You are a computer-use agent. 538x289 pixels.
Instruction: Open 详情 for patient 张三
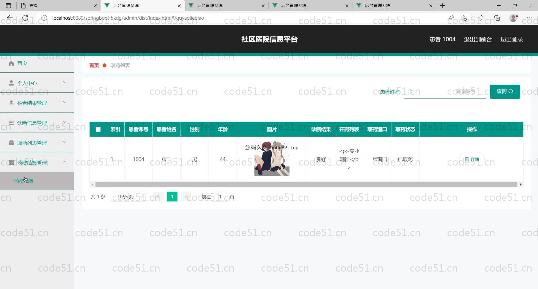pos(472,159)
